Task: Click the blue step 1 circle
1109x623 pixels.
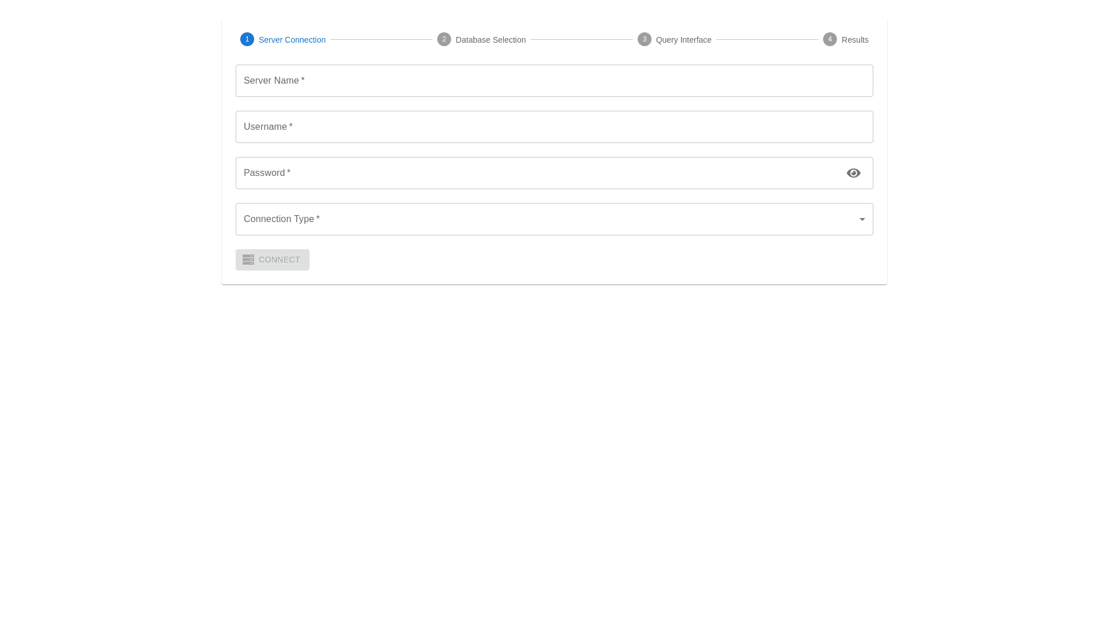Action: [x=247, y=39]
